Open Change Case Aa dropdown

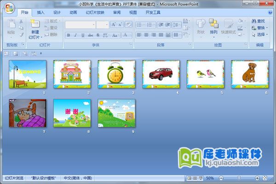tap(115, 35)
